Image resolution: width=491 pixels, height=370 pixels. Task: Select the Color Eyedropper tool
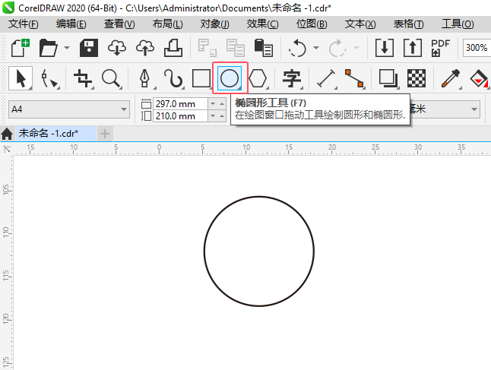point(450,78)
